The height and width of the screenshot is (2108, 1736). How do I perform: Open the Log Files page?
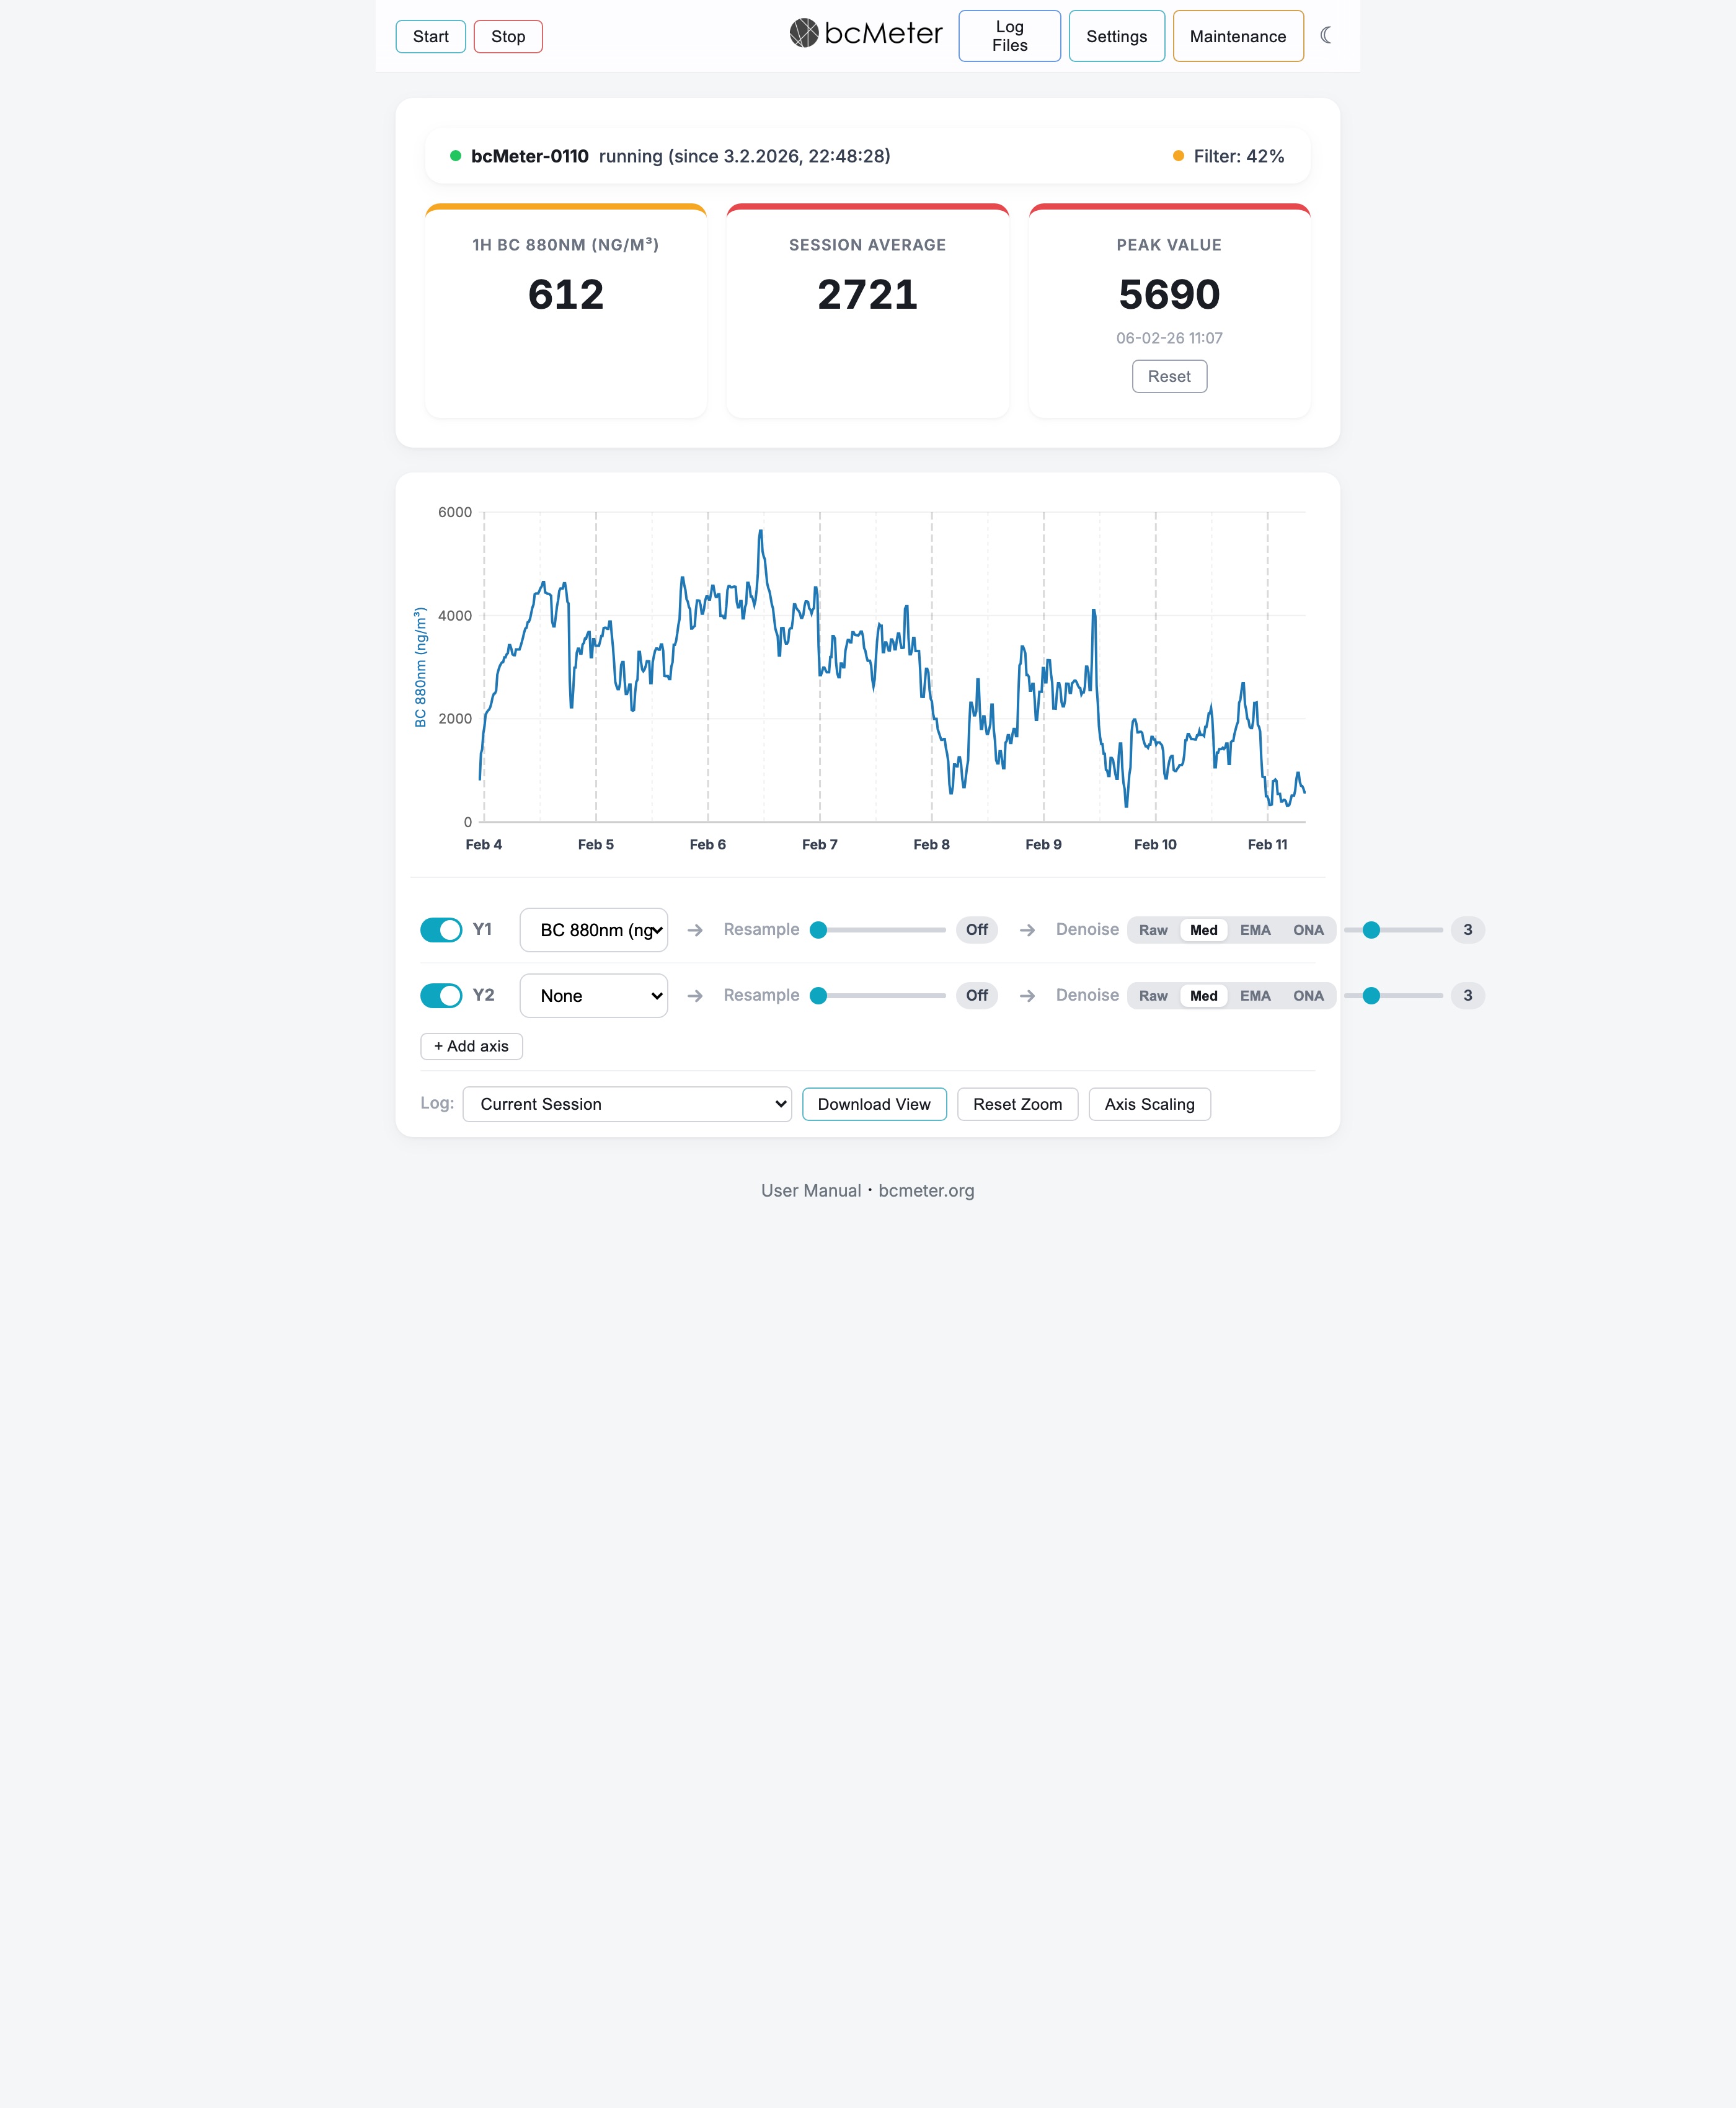[1010, 36]
